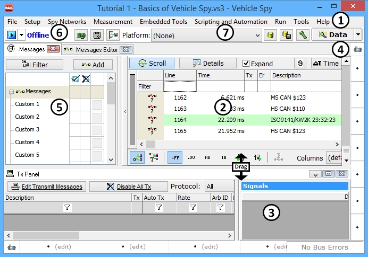The height and width of the screenshot is (257, 368).
Task: Toggle the checkbox in the Custom 1 row
Action: pos(97,104)
